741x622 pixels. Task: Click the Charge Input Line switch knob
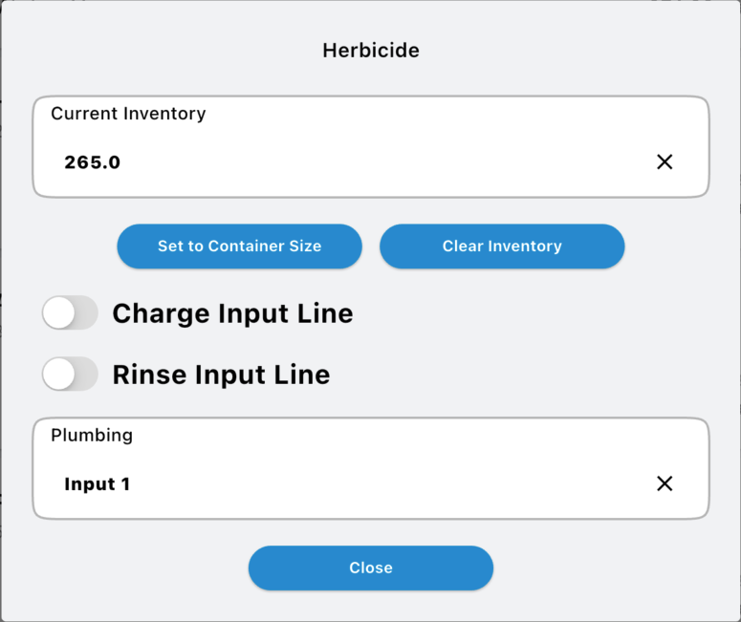tap(59, 313)
